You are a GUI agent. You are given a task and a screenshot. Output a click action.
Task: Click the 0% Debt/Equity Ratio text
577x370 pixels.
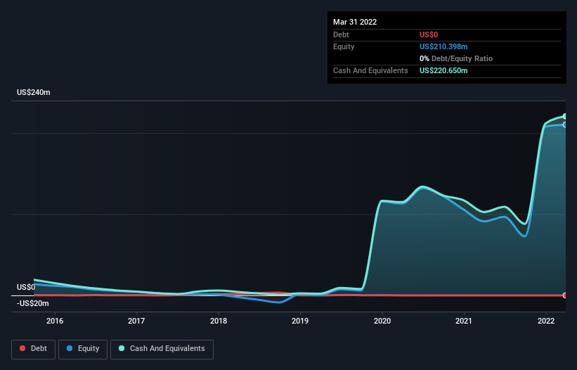click(456, 58)
